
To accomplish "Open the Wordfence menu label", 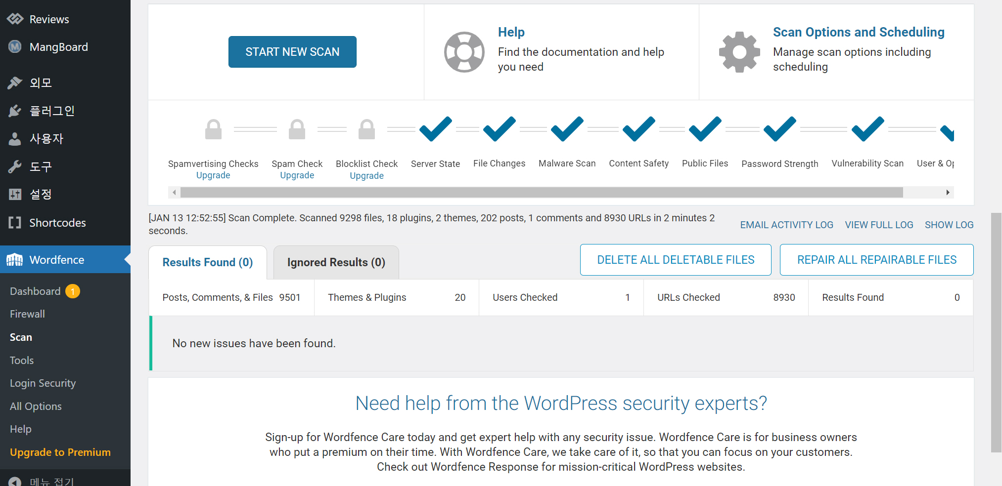I will point(57,260).
